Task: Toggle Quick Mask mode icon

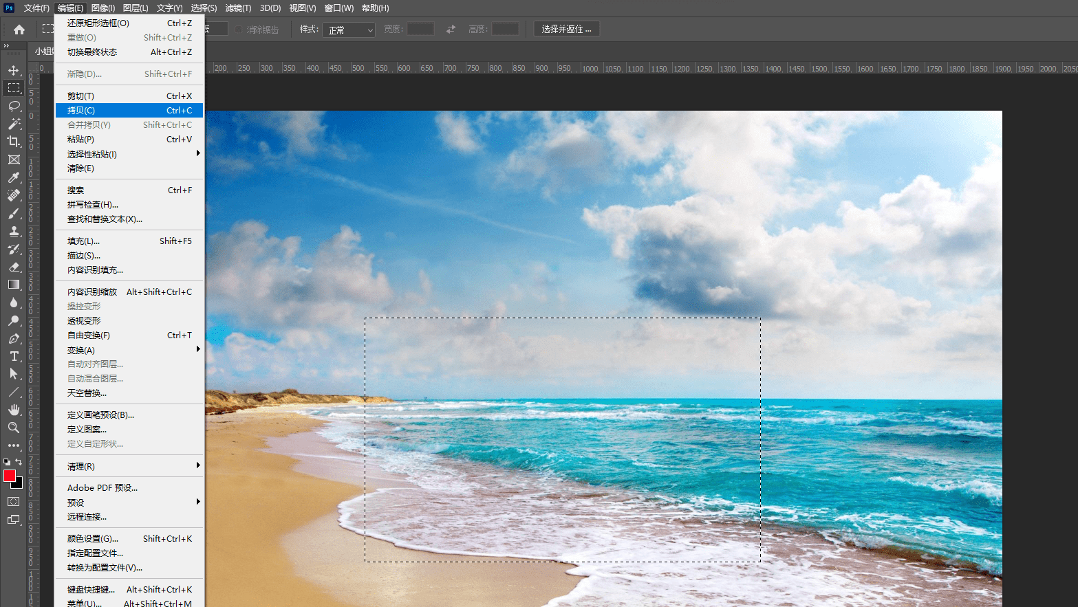Action: click(14, 502)
